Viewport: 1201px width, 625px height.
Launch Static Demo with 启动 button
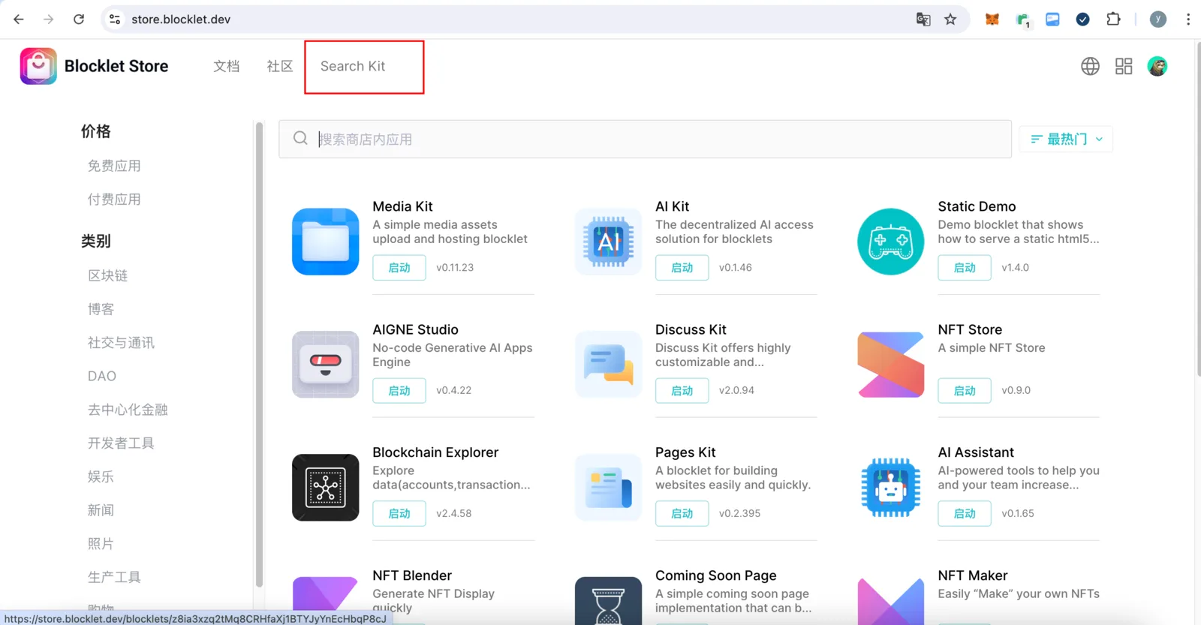pos(965,268)
